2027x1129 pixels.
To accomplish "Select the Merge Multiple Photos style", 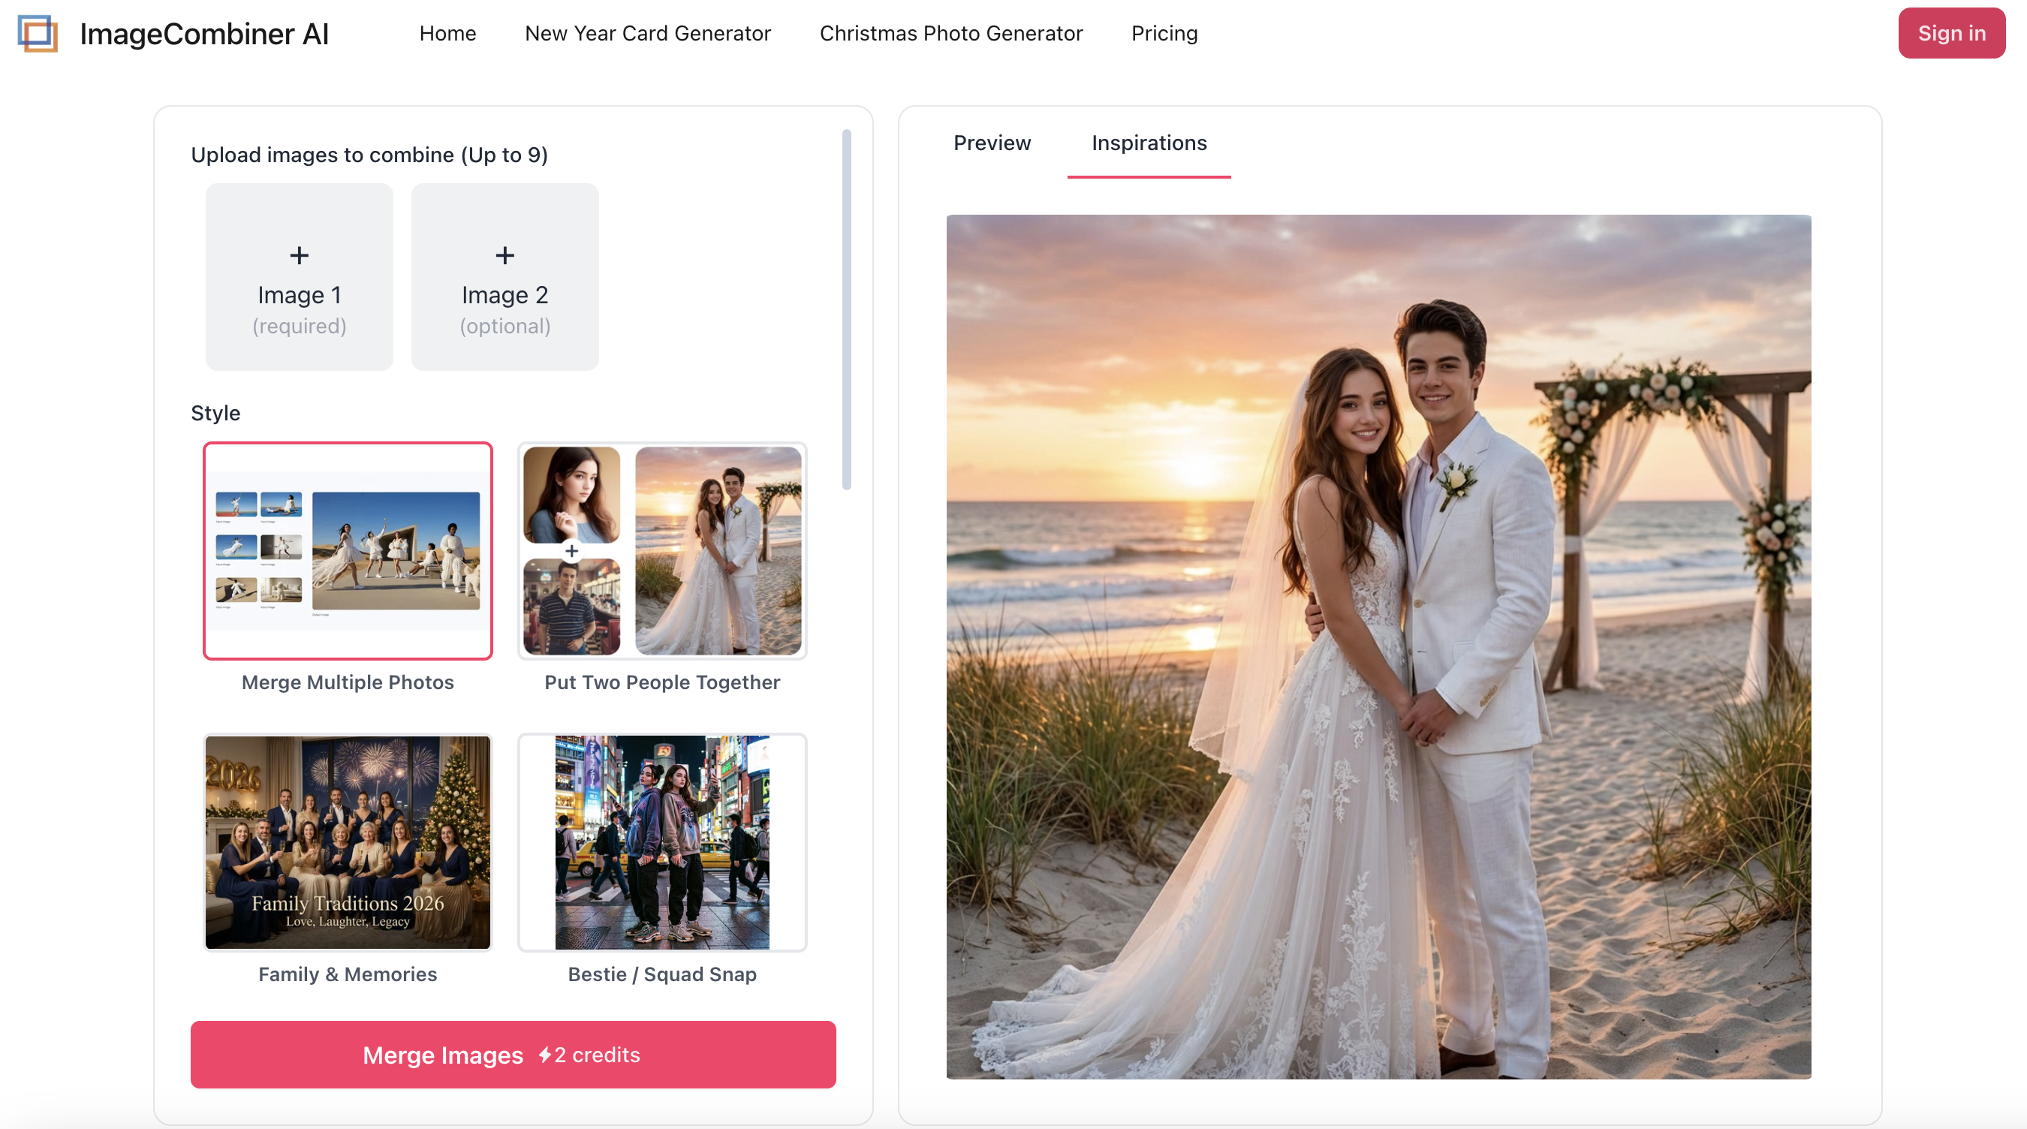I will coord(347,551).
